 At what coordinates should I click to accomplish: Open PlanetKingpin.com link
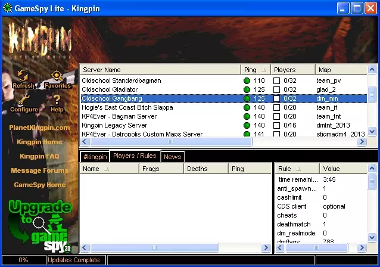point(39,128)
